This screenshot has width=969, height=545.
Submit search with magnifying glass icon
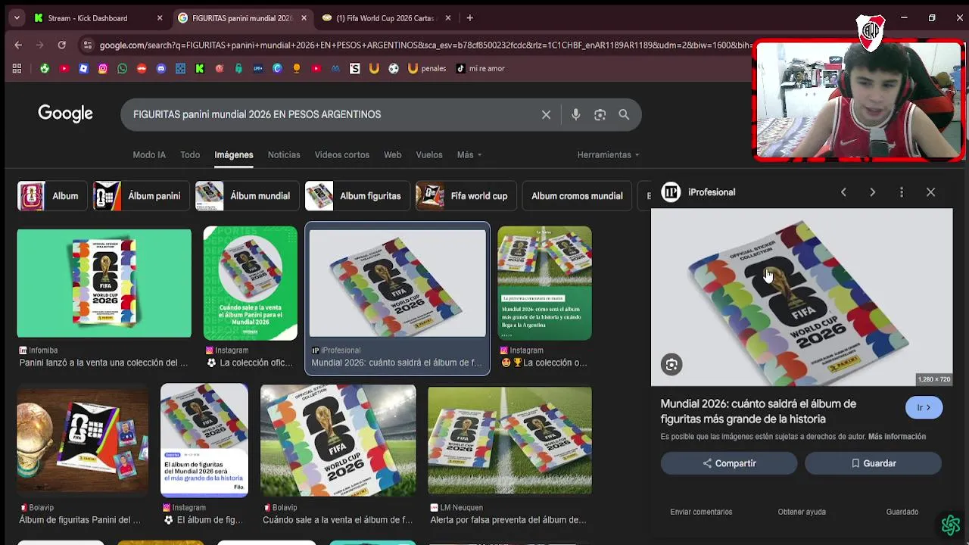(x=624, y=114)
